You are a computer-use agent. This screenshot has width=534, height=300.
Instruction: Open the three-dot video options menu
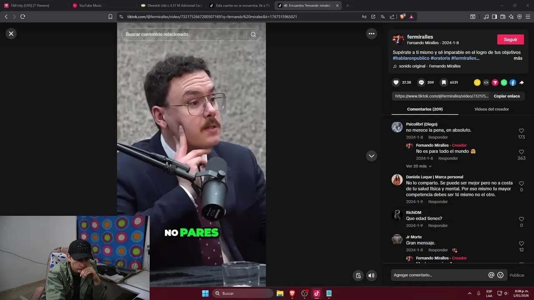coord(371,34)
